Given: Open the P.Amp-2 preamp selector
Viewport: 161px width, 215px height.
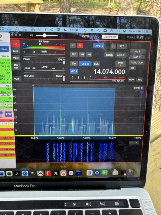Looking at the screenshot, I should (x=98, y=46).
